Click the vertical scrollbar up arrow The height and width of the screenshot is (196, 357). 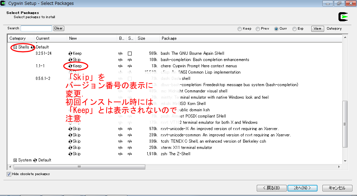[x=345, y=37]
